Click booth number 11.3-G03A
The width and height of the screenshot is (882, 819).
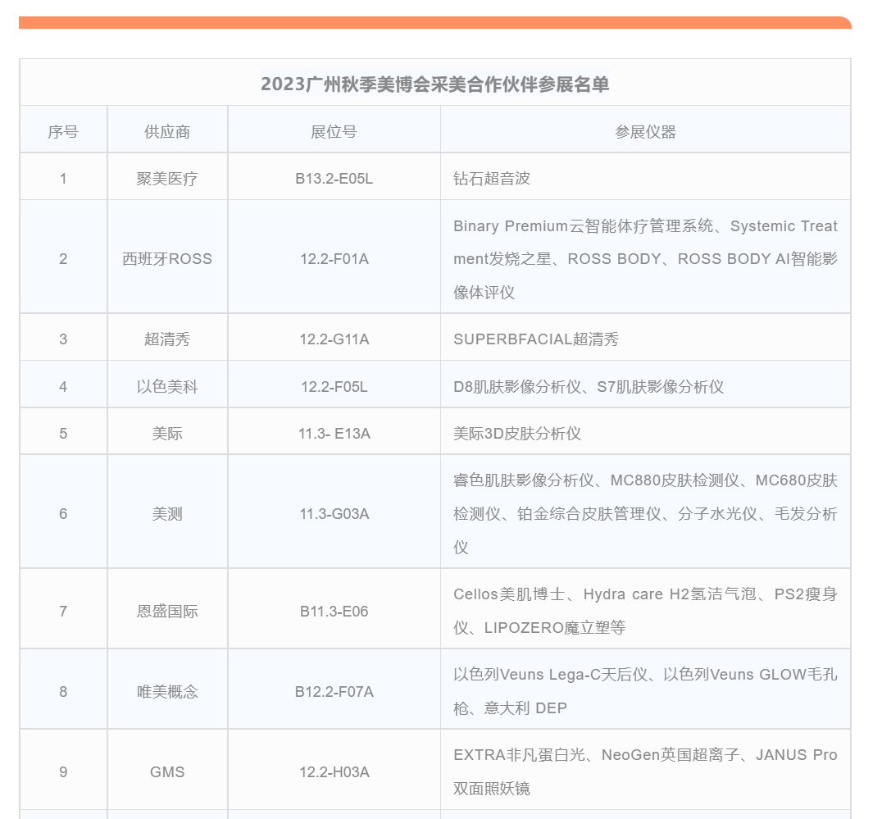[x=334, y=514]
